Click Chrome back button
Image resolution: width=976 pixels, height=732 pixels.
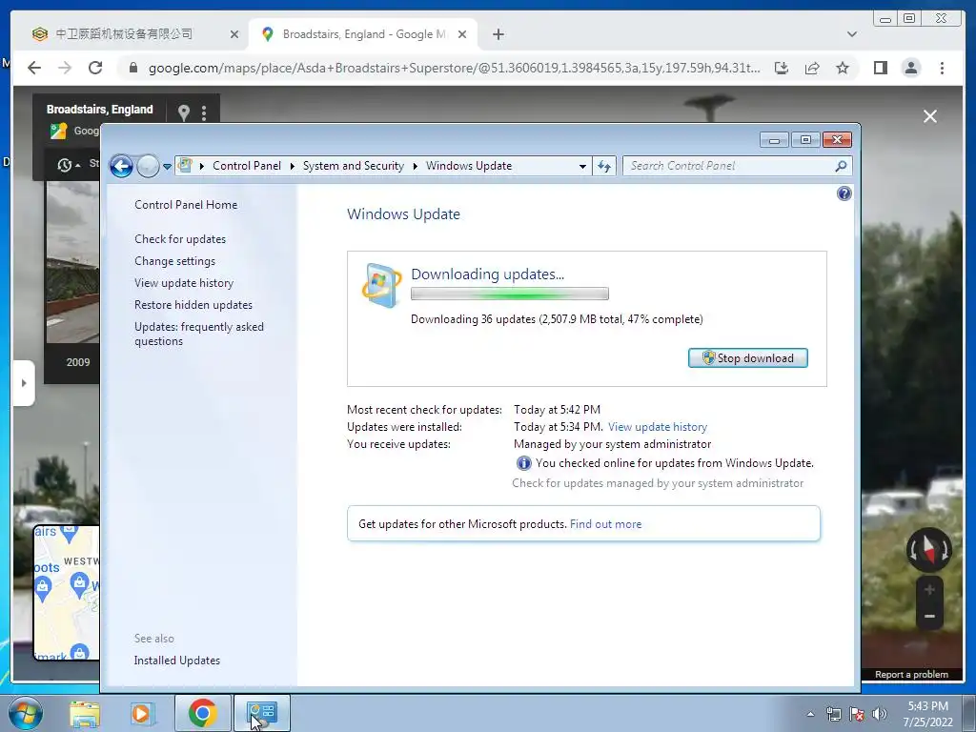(x=34, y=68)
